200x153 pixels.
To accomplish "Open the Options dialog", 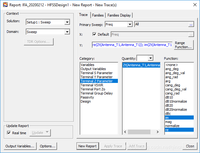I will [x=48, y=146].
